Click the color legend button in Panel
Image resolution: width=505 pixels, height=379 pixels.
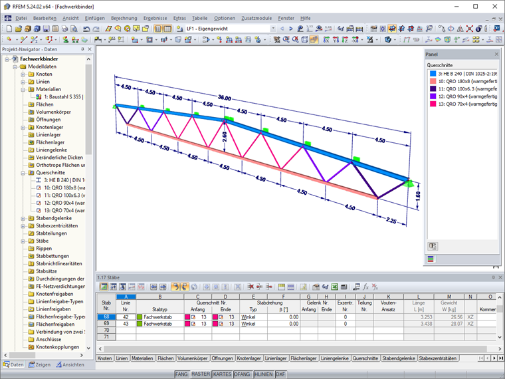(x=431, y=259)
